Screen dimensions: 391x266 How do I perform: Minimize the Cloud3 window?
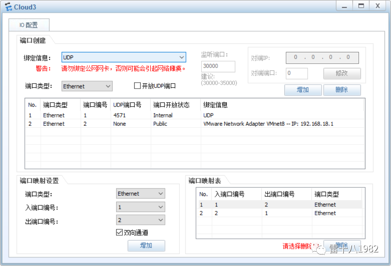coord(345,6)
